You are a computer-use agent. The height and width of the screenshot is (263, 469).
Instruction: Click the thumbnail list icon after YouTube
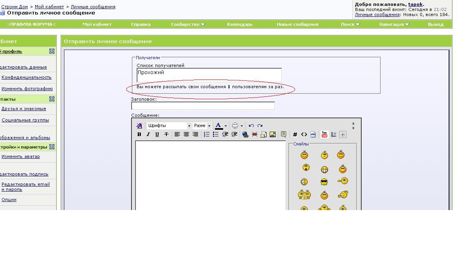click(x=334, y=134)
